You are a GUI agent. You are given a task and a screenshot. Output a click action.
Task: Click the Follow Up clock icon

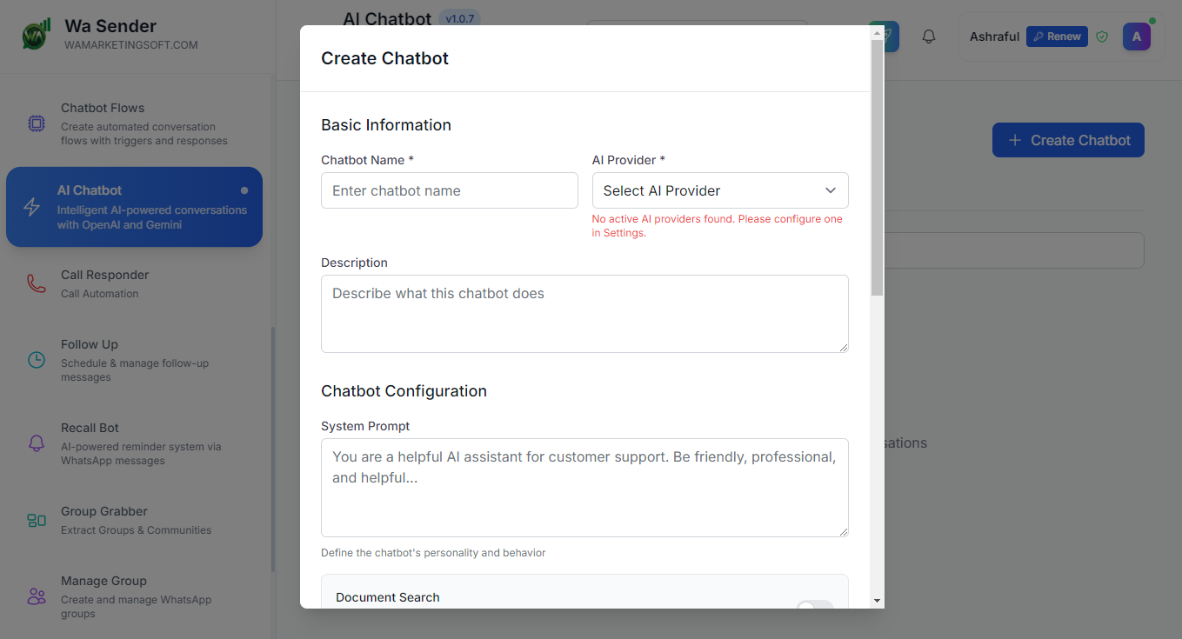pyautogui.click(x=37, y=360)
